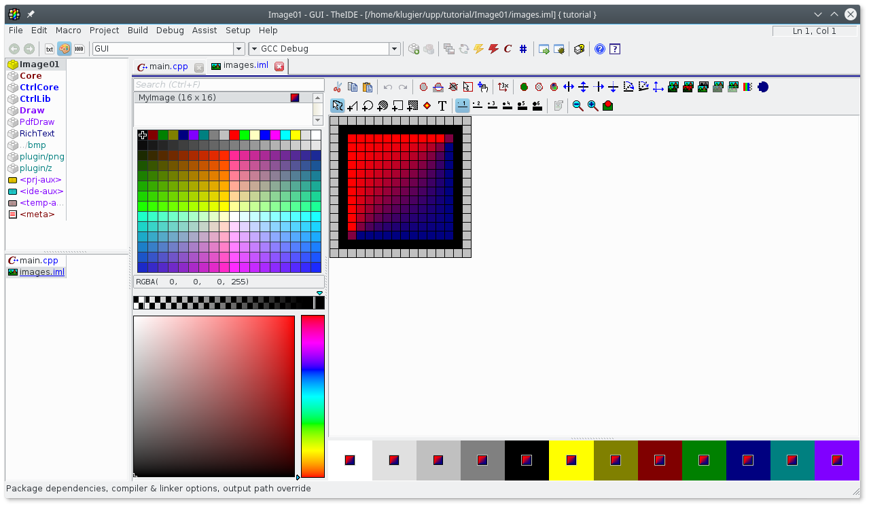This screenshot has height=507, width=869.
Task: Click the scissors Cut icon
Action: [x=338, y=87]
